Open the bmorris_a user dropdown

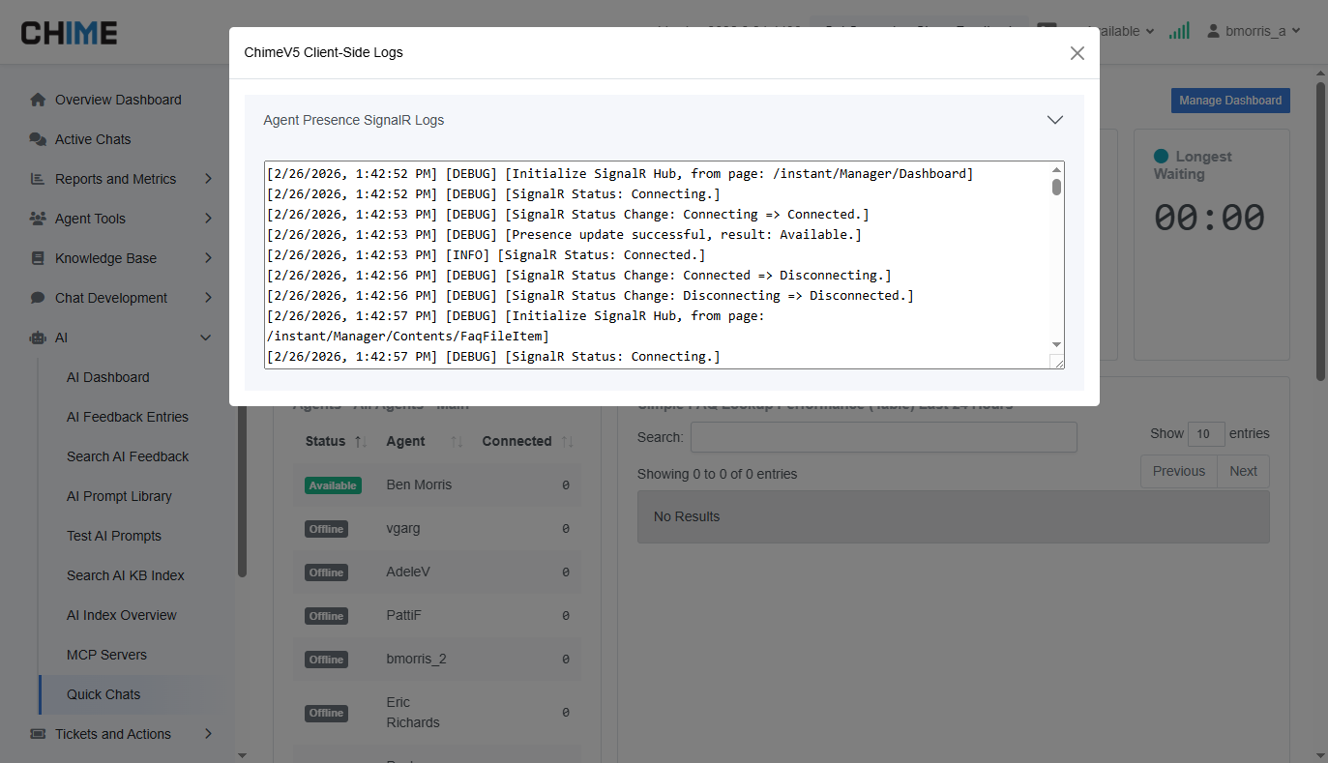(x=1254, y=31)
